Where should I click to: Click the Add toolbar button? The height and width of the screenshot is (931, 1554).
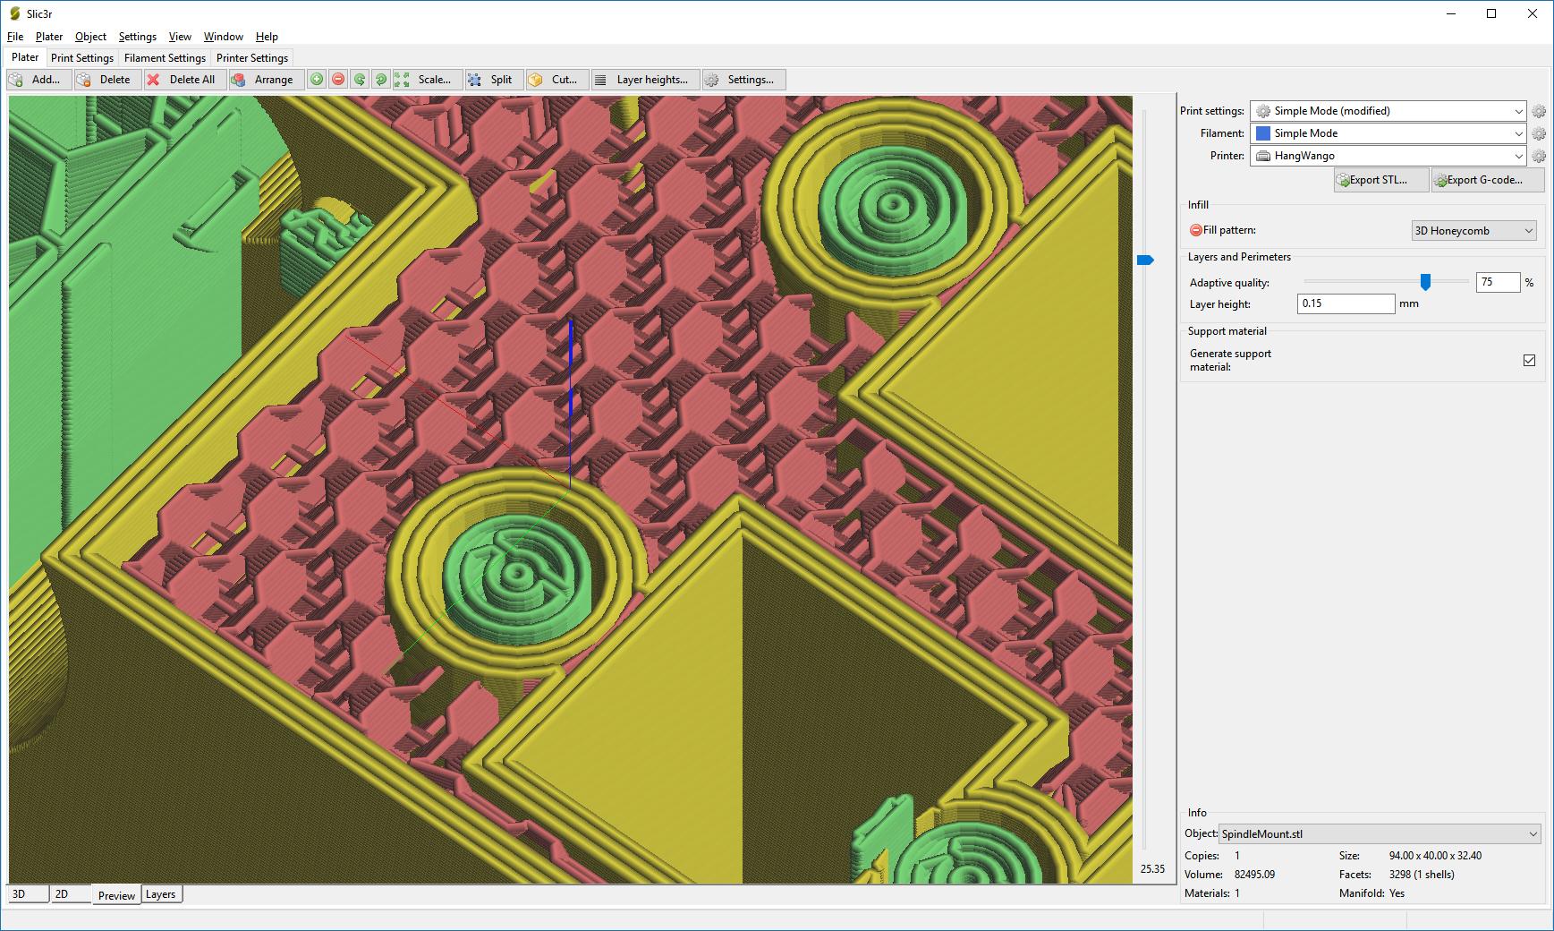point(39,80)
